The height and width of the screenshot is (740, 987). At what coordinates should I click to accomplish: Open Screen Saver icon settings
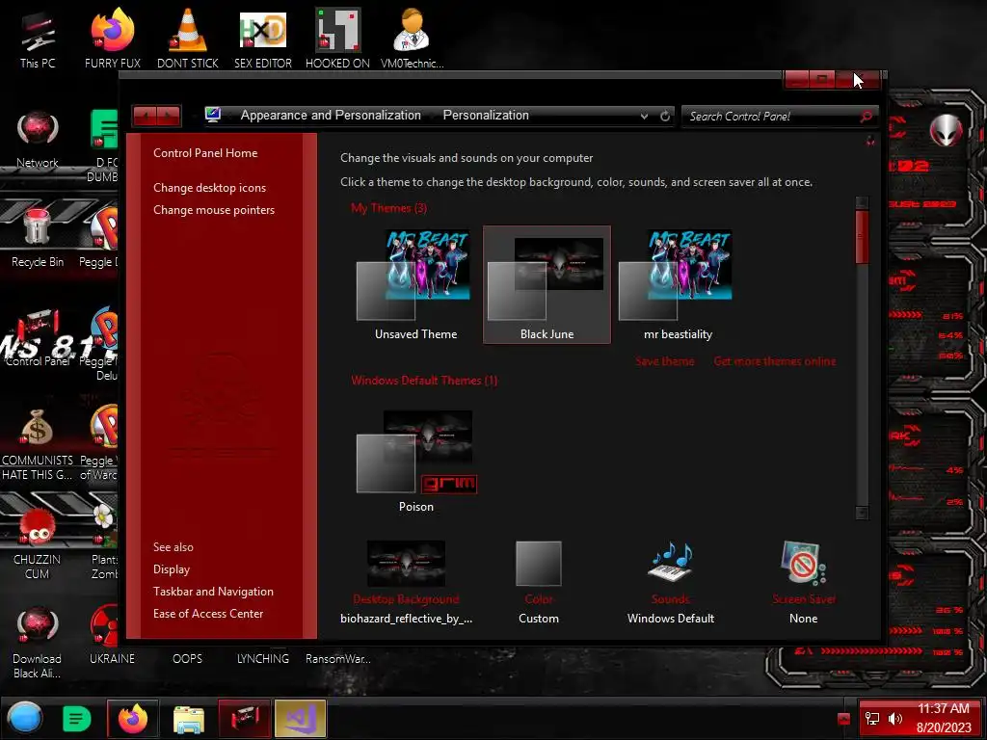(803, 562)
